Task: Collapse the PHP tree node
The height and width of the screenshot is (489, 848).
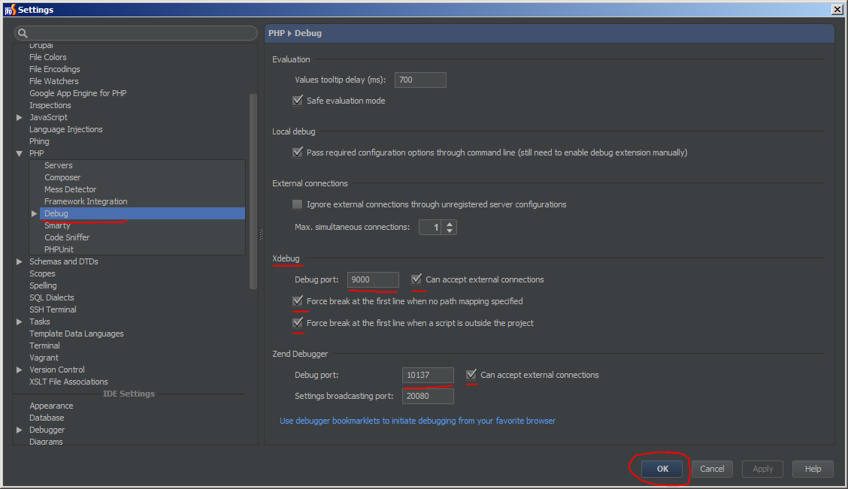Action: point(20,153)
